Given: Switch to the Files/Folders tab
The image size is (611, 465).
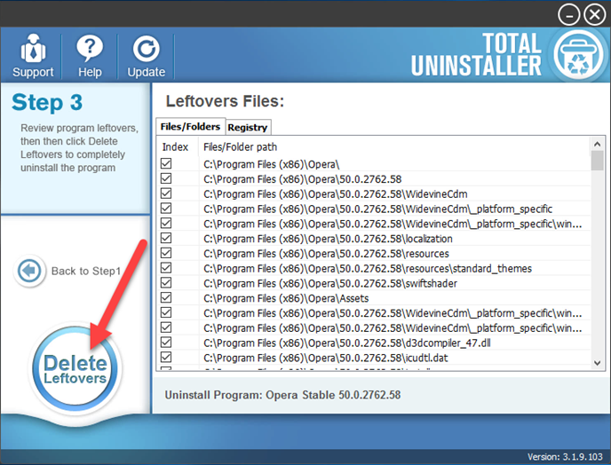Looking at the screenshot, I should click(190, 127).
